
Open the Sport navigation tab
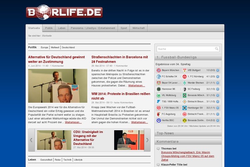(x=124, y=28)
